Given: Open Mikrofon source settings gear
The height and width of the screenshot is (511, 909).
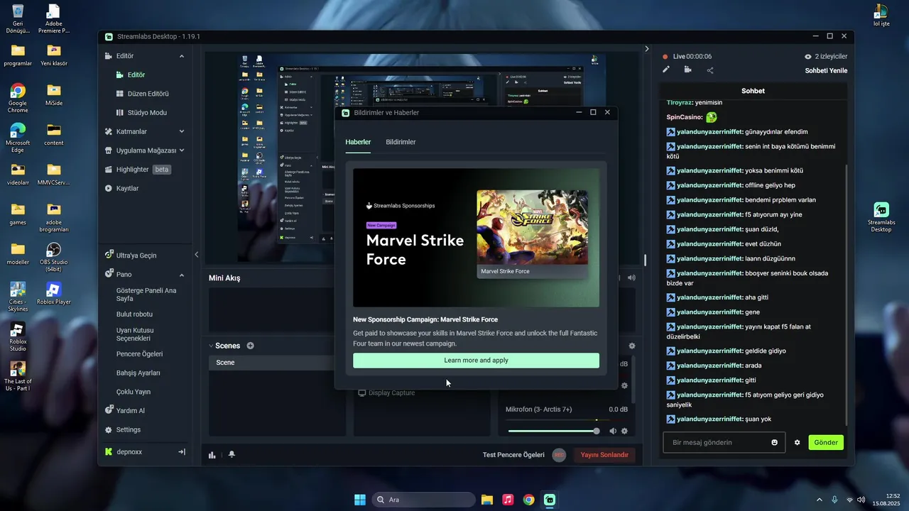Looking at the screenshot, I should [624, 431].
